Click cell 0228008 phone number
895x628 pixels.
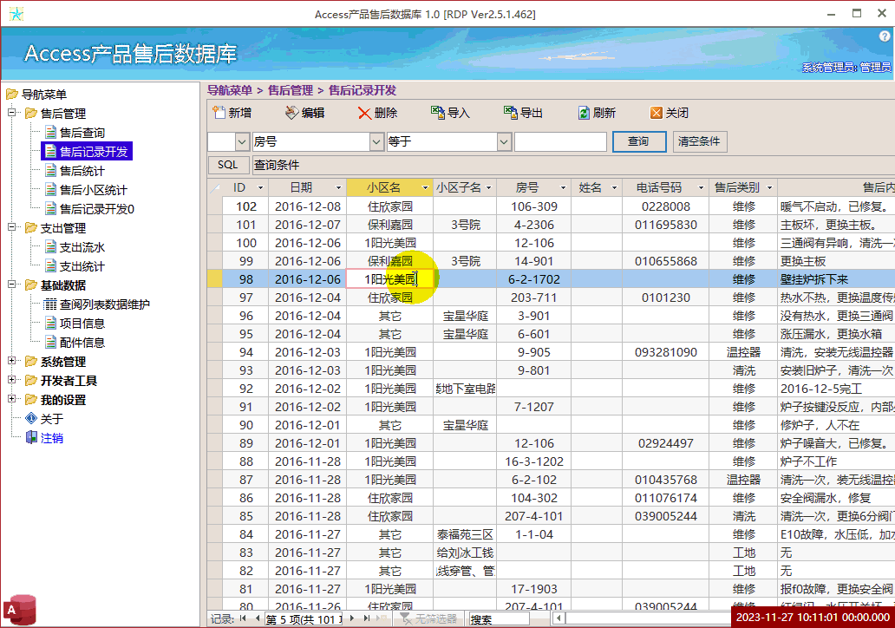pos(665,206)
